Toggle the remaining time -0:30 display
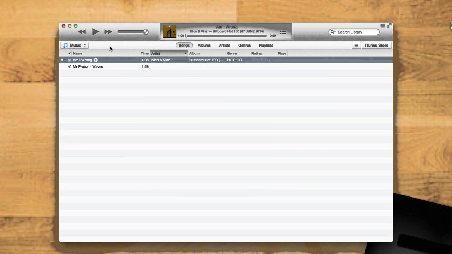Viewport: 452px width, 254px height. (272, 36)
